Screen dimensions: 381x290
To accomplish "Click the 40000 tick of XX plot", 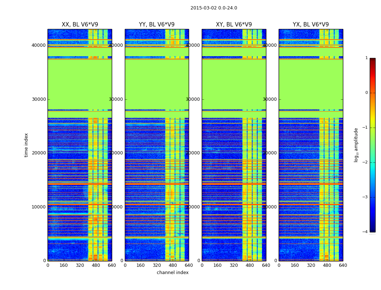I will tap(39, 45).
